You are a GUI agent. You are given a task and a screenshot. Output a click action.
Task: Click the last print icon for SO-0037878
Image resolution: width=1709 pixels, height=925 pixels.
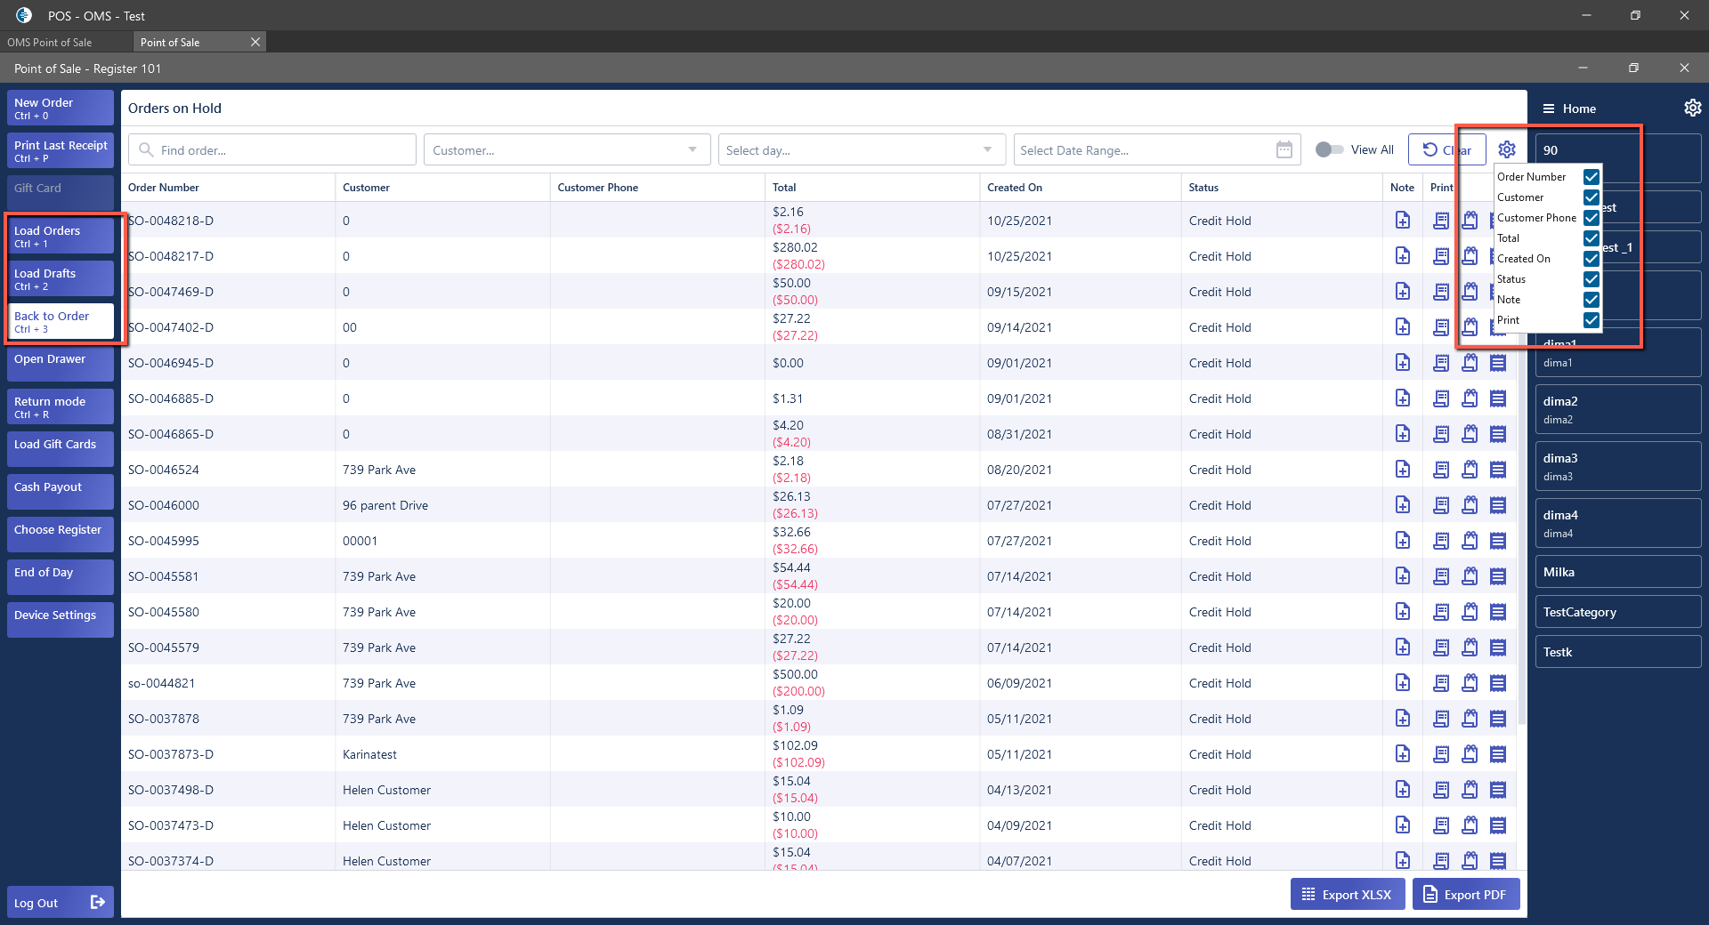1498,719
